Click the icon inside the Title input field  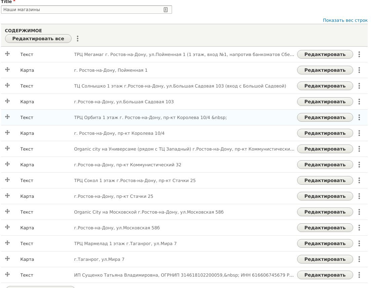pos(166,10)
